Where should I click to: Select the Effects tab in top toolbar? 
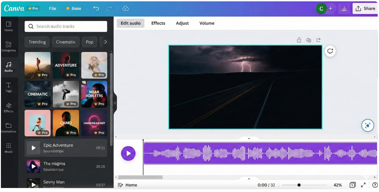point(158,23)
